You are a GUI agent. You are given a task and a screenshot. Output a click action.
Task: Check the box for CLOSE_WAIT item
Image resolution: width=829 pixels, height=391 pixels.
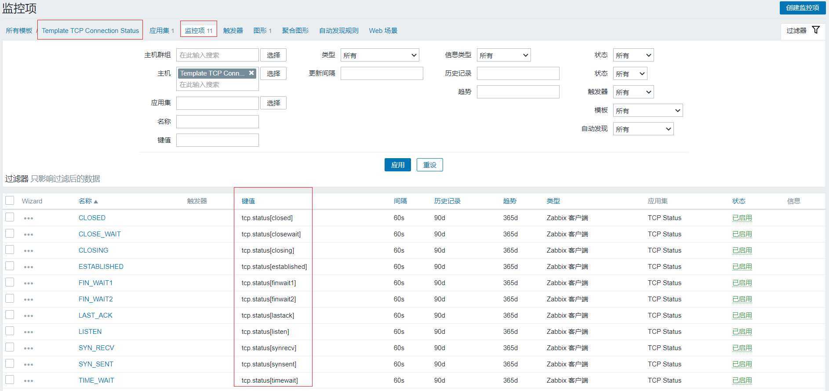coord(10,234)
